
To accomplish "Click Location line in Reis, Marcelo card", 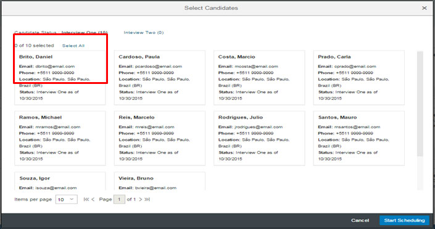I will coord(154,143).
